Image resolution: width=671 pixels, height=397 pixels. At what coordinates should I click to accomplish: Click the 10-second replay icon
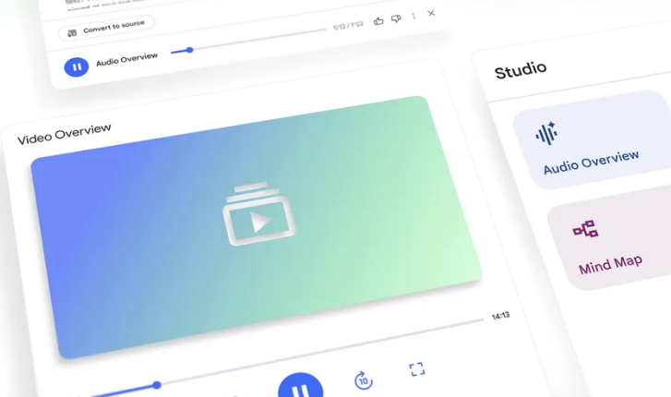tap(364, 379)
